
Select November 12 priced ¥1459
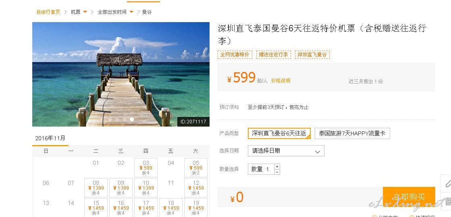[196, 188]
